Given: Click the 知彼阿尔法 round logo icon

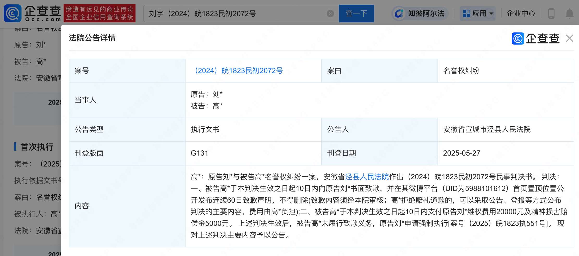Looking at the screenshot, I should click(x=399, y=14).
